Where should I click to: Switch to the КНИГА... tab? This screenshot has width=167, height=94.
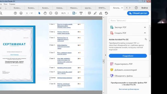[102, 8]
